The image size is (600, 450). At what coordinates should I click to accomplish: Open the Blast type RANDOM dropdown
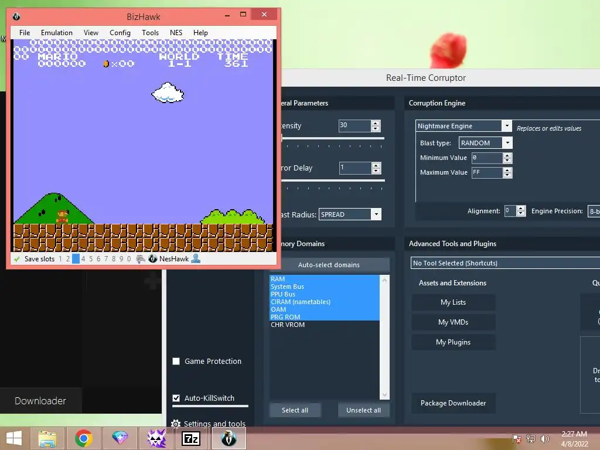[507, 143]
